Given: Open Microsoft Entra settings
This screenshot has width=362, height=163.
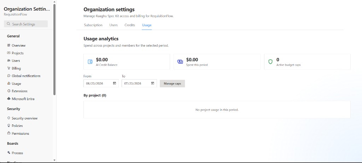Looking at the screenshot, I should coord(23,99).
